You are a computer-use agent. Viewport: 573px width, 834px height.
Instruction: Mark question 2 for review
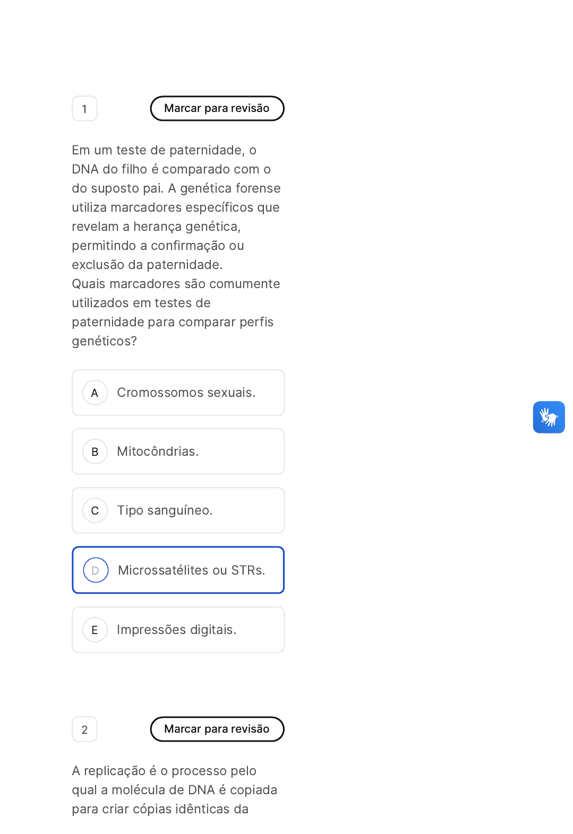pos(217,729)
